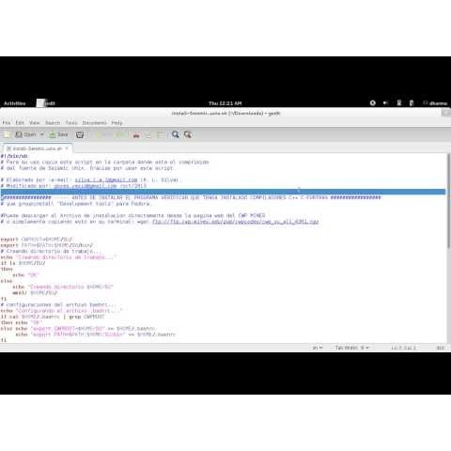This screenshot has width=451, height=451.
Task: Click the gedit window title bar text
Action: [225, 113]
